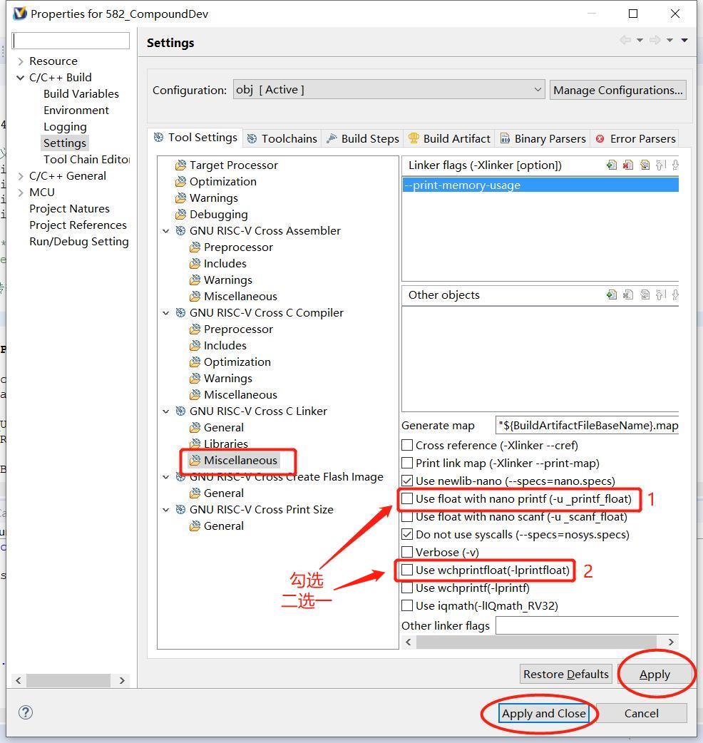Open the Configuration dropdown
This screenshot has height=743, width=703.
[389, 90]
